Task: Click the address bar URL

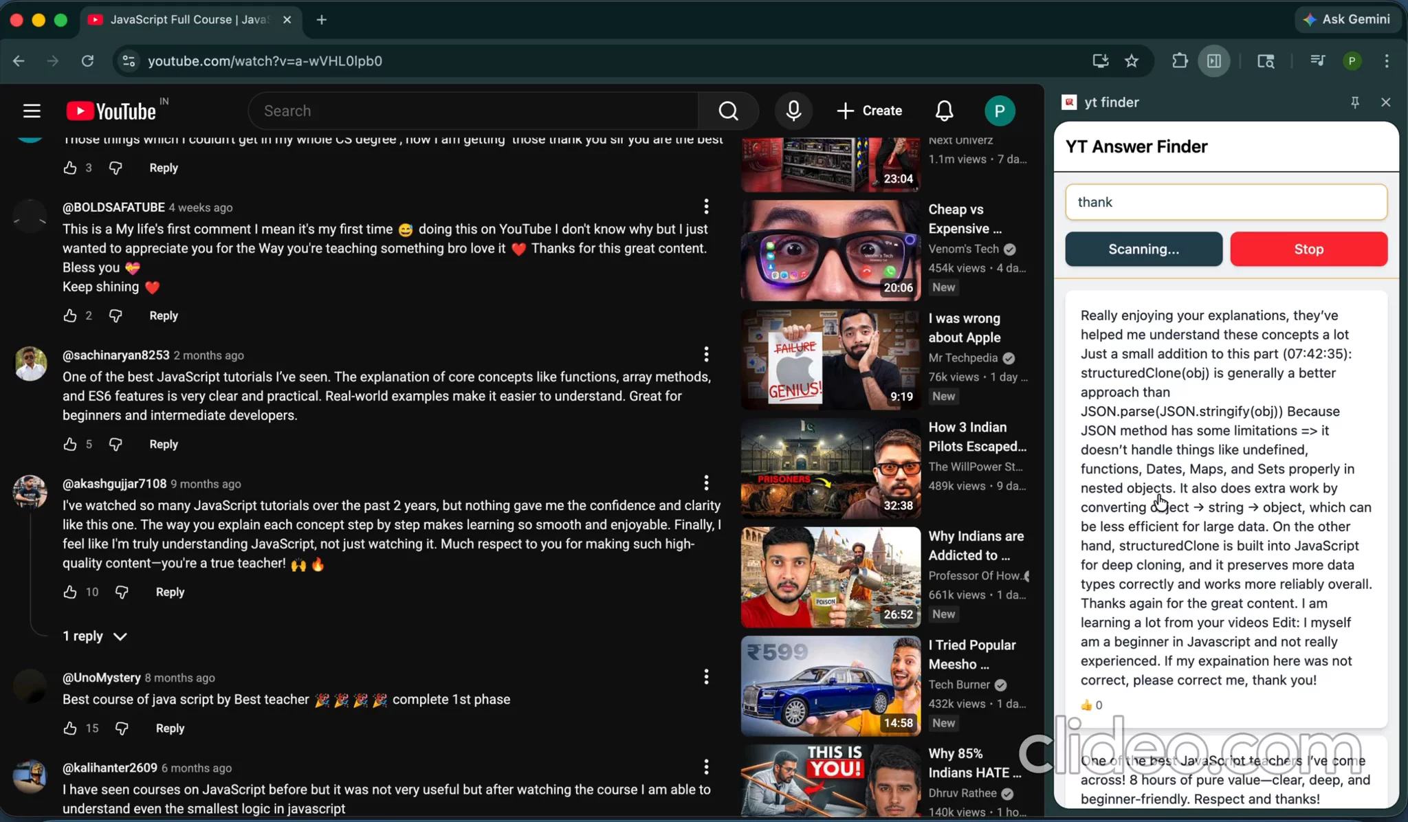Action: [265, 61]
